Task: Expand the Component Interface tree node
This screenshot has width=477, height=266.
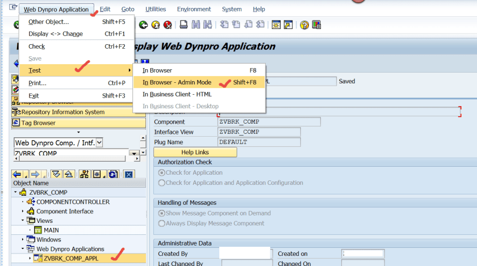Action: click(x=23, y=212)
